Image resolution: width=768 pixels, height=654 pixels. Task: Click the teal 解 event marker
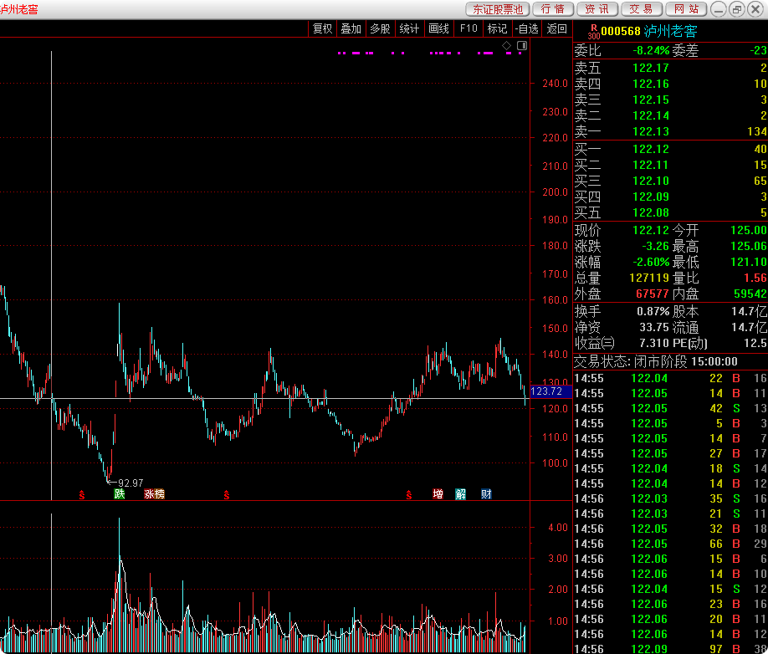[x=461, y=494]
